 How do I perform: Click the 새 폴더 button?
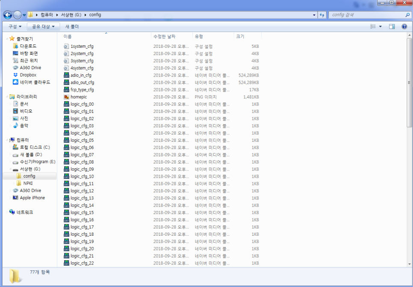click(72, 26)
